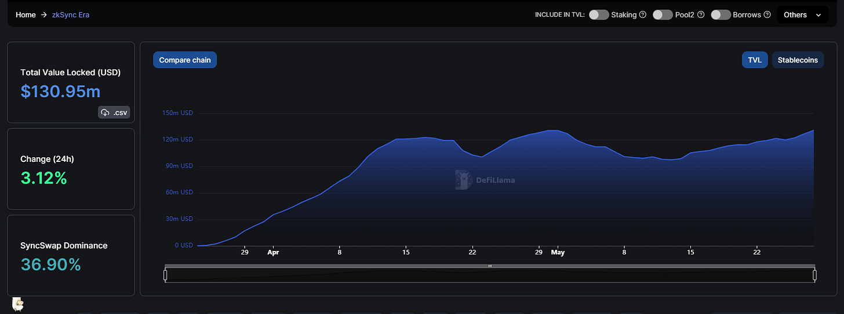Download the TVL data as .csv
Image resolution: width=844 pixels, height=314 pixels.
(x=114, y=112)
